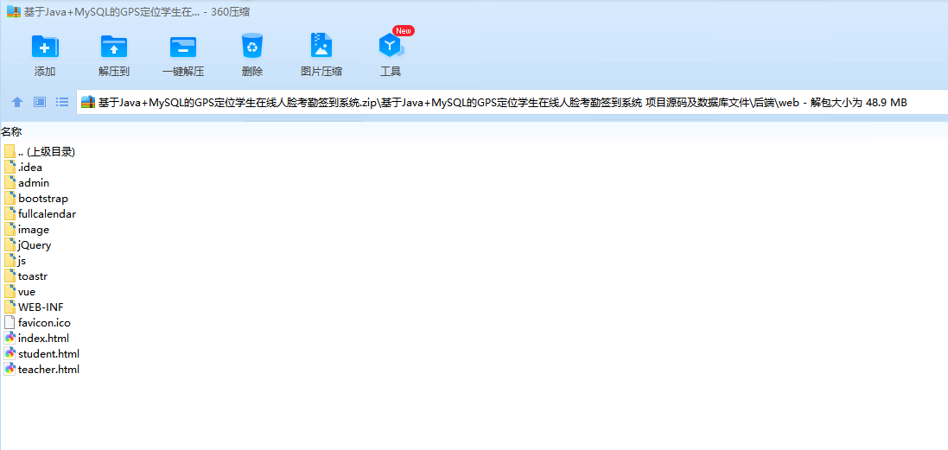Click the .idea folder icon
Viewport: 948px width, 450px height.
[10, 168]
